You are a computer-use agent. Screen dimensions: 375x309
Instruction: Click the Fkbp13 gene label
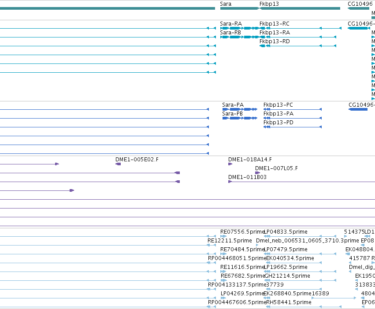click(269, 4)
